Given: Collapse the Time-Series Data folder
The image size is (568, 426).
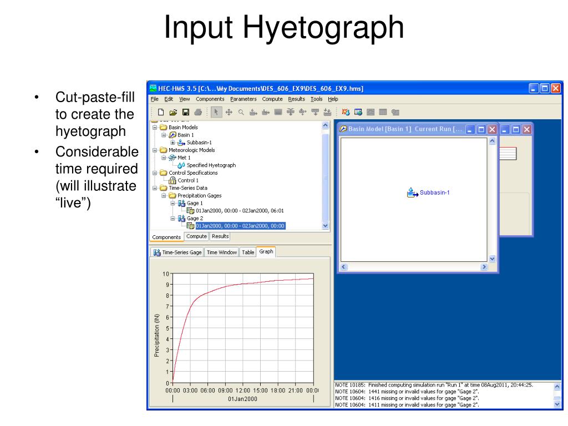Looking at the screenshot, I should pyautogui.click(x=155, y=188).
